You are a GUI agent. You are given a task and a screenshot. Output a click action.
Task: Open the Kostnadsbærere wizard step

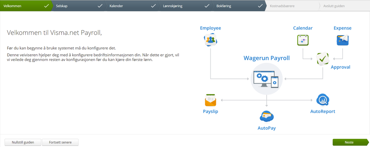[292, 6]
